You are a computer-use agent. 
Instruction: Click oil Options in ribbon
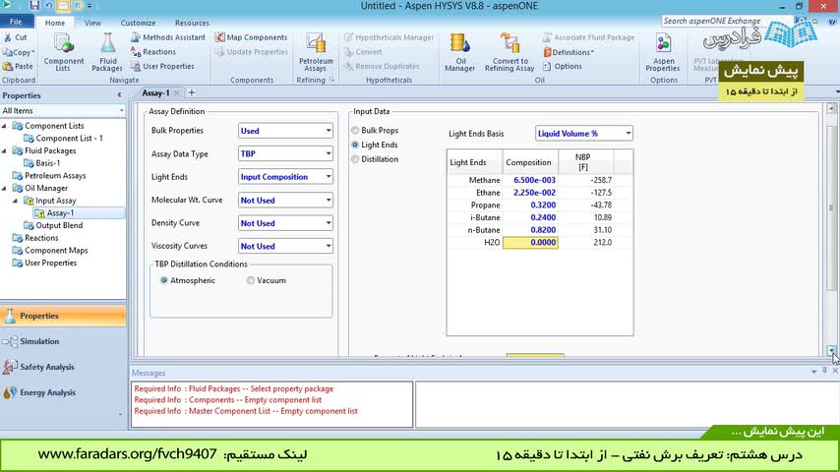click(563, 67)
